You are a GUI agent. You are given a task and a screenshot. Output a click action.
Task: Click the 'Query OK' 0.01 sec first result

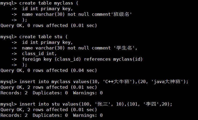click(49, 25)
